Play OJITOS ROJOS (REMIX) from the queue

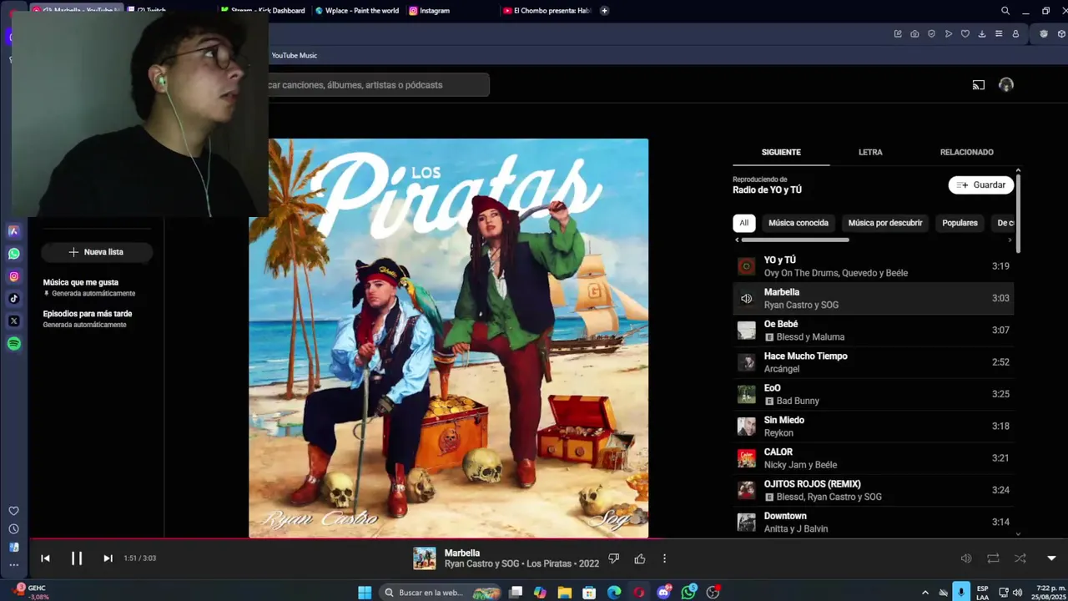[x=873, y=490]
